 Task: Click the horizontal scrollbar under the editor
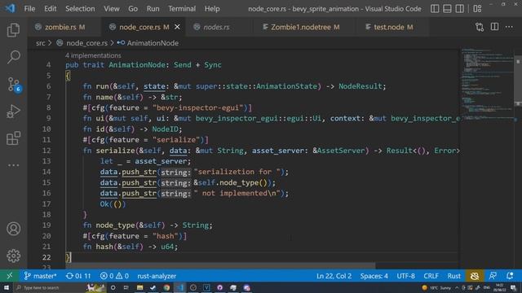tap(220, 266)
